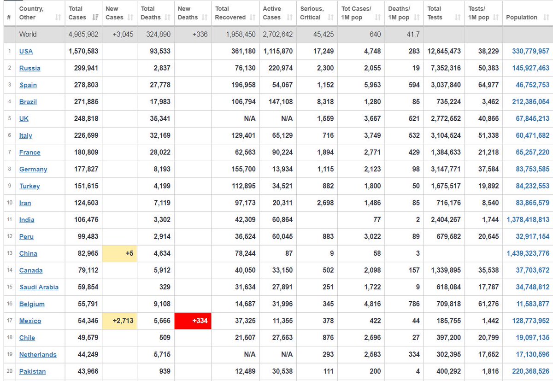Click the World summary row label

pos(28,35)
